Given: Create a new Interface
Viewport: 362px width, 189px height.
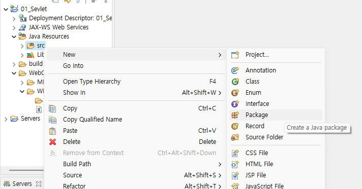Looking at the screenshot, I should 276,104.
